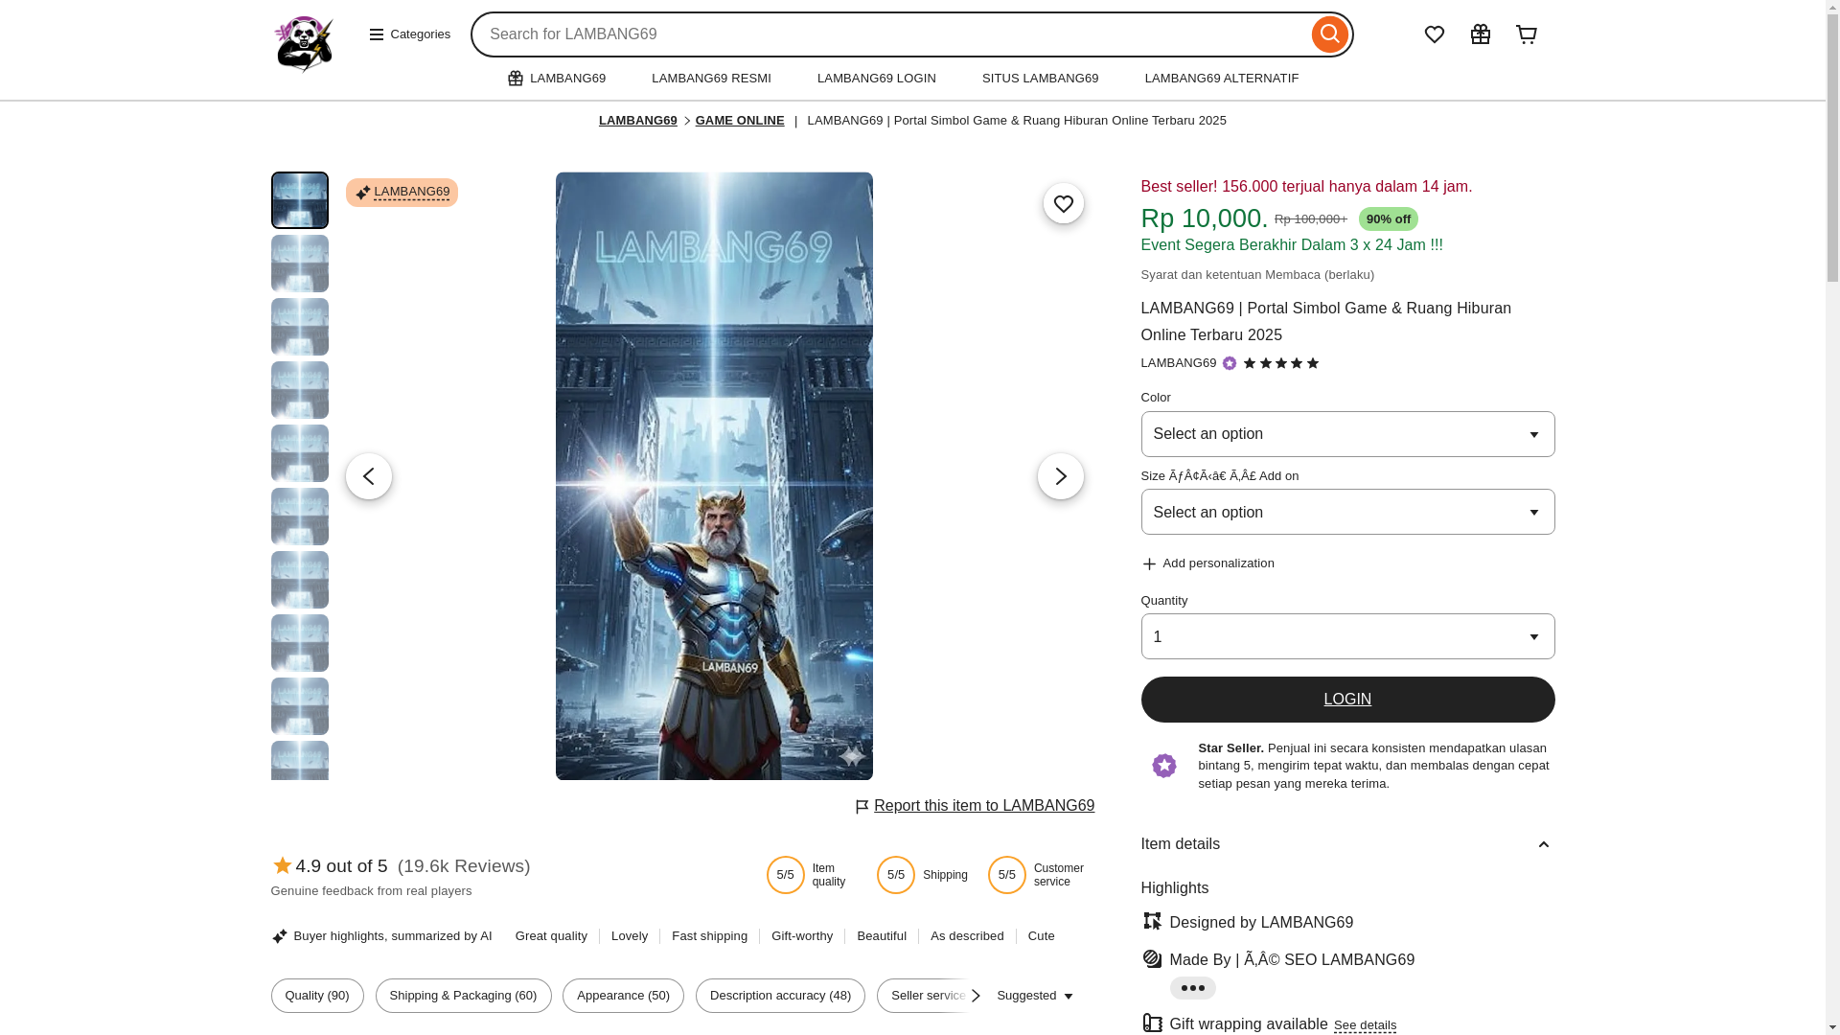
Task: Click the 19.6k Reviews count
Action: pos(464,866)
